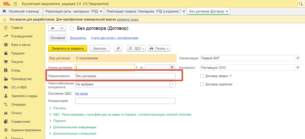Enable the Договор закрыт checkbox
The width and height of the screenshot is (305, 139).
pos(203,76)
